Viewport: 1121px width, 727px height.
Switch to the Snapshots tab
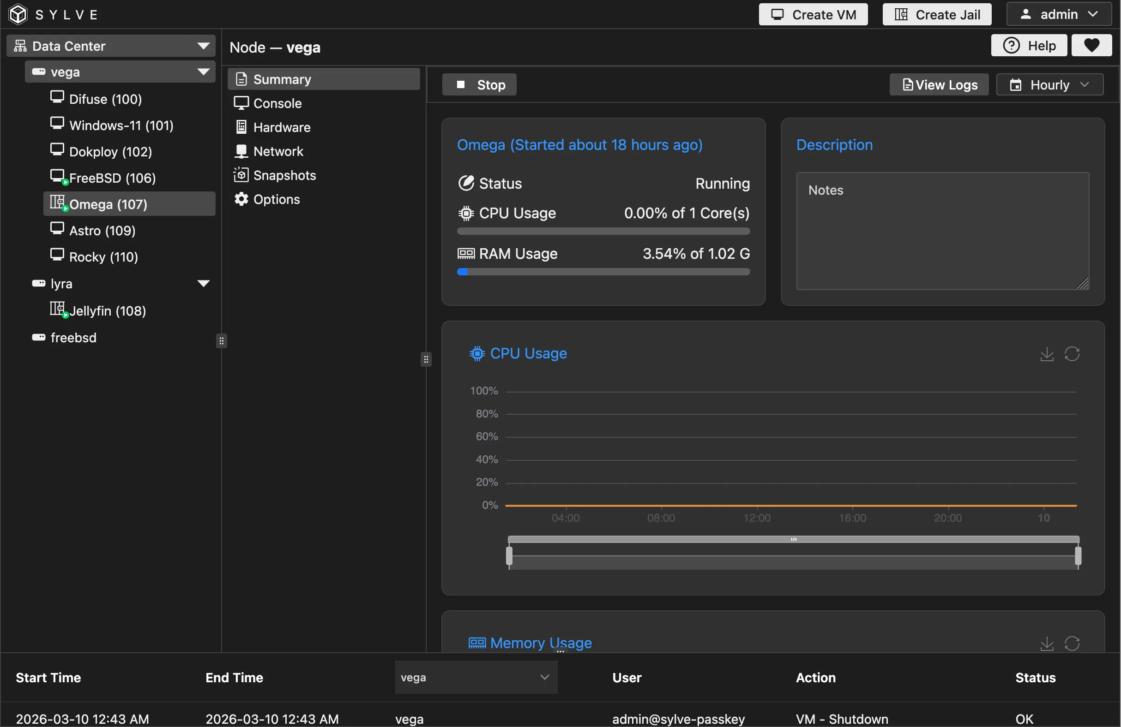[284, 175]
